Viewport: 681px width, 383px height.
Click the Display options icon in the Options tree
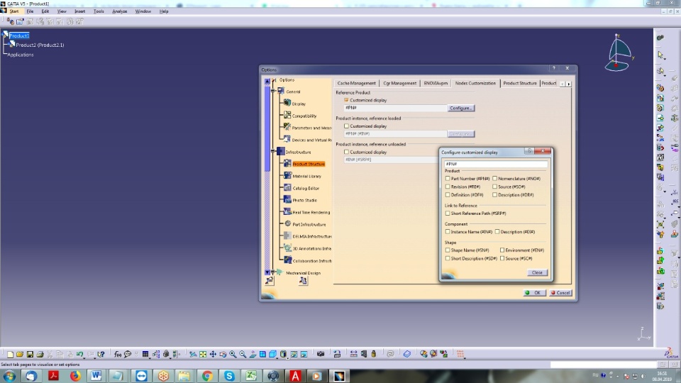[x=287, y=103]
